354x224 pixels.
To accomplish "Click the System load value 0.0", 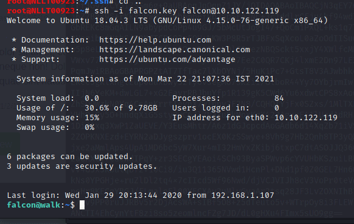I will click(x=92, y=98).
